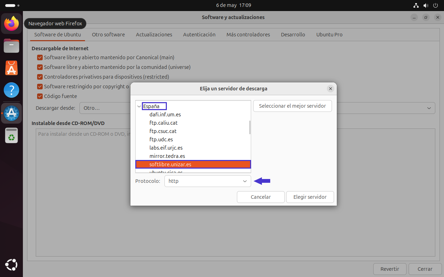Click the España country label
The image size is (444, 277).
151,106
